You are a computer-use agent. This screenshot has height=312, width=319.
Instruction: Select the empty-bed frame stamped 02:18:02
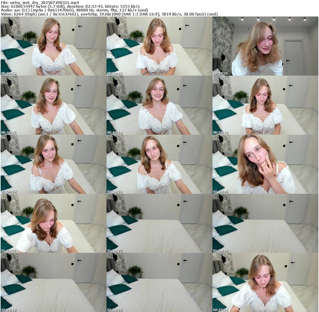(159, 282)
